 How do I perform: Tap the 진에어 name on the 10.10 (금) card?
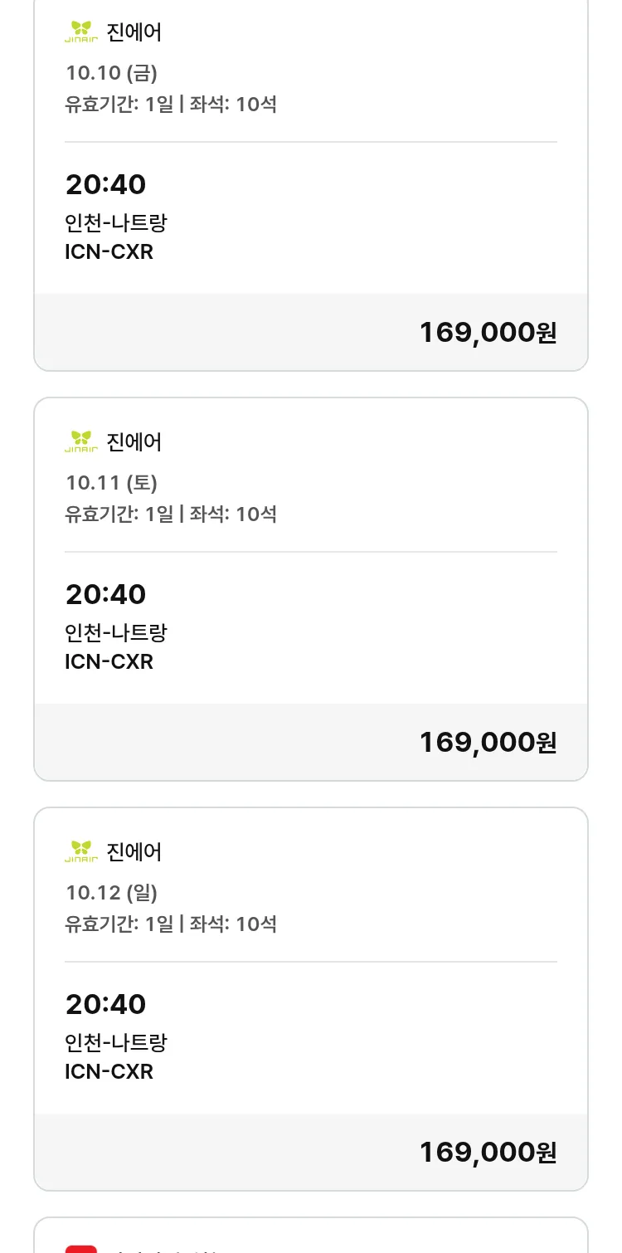tap(134, 32)
